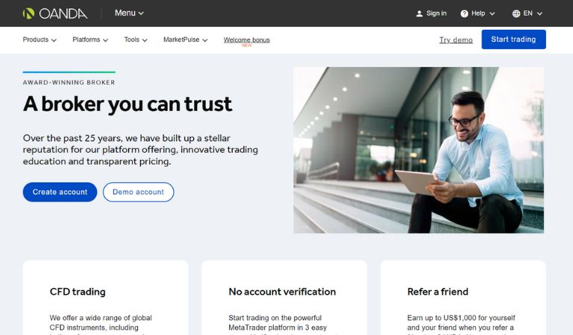Viewport: 573px width, 335px height.
Task: Click the globe language icon
Action: coord(516,13)
